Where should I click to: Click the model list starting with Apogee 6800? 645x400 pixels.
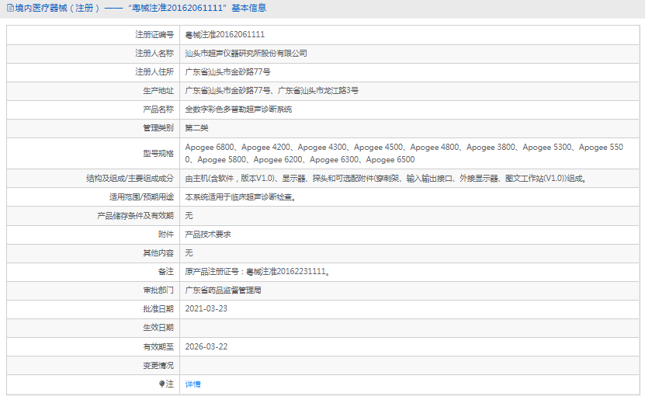(x=404, y=153)
